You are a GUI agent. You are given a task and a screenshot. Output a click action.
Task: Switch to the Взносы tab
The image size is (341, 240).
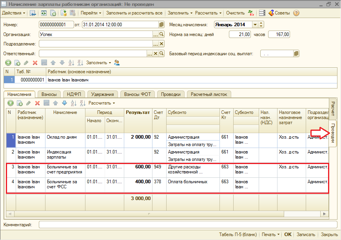49,94
